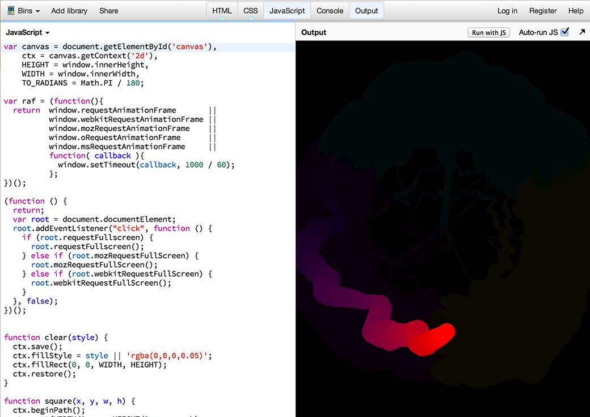Click the TO_RADIANS declaration line
Viewport: 590px width, 417px height.
point(83,83)
